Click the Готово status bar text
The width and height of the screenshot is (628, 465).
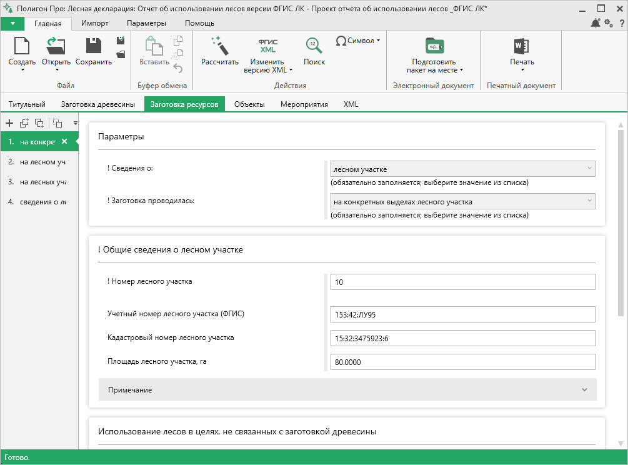(x=17, y=457)
